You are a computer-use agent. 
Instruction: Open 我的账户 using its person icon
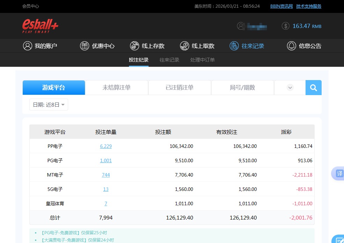pyautogui.click(x=28, y=46)
